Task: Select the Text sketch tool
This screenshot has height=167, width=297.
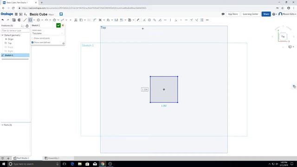Action: click(x=76, y=20)
